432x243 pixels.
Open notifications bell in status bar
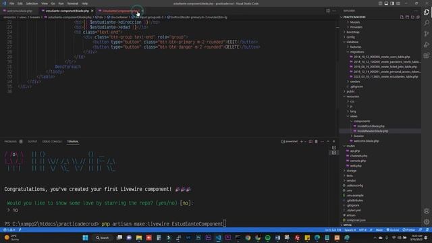click(x=427, y=230)
